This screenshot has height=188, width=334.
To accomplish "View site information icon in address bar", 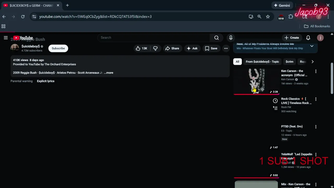I will [x=34, y=16].
